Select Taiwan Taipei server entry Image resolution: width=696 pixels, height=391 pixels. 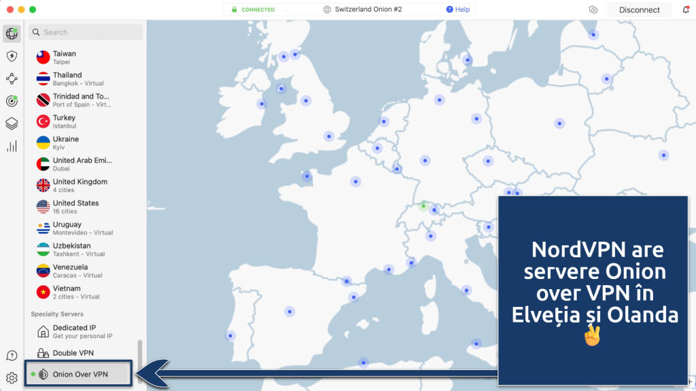(x=84, y=57)
